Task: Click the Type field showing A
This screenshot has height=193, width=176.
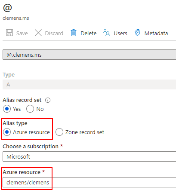Action: [89, 85]
